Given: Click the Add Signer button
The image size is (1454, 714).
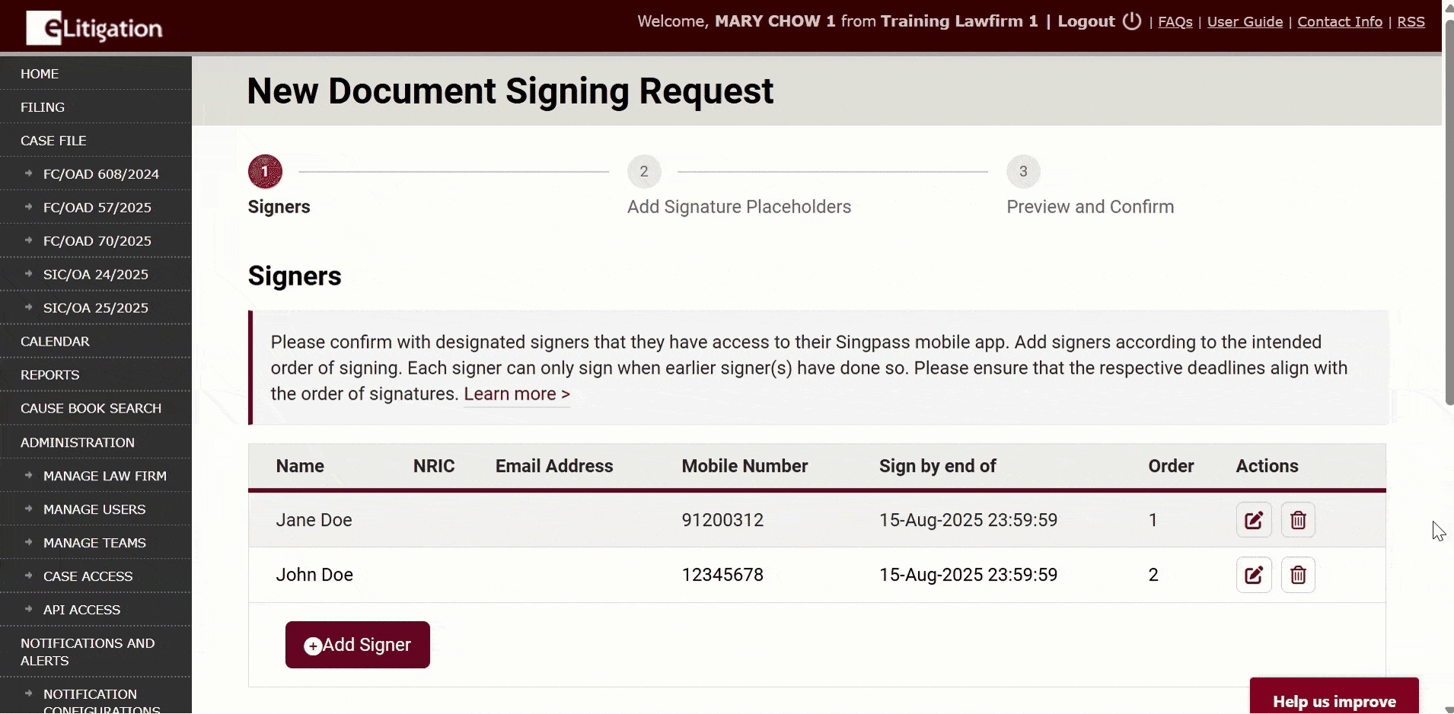Looking at the screenshot, I should coord(357,645).
